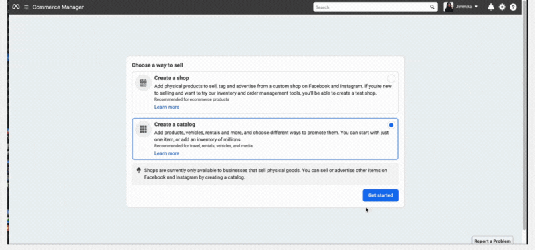535x250 pixels.
Task: Click the Meta logo icon
Action: tap(15, 7)
